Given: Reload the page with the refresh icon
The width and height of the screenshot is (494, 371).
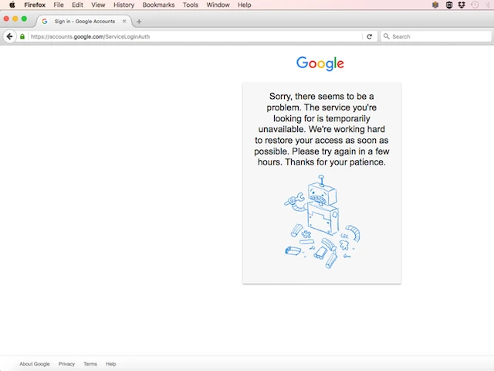Looking at the screenshot, I should click(370, 36).
